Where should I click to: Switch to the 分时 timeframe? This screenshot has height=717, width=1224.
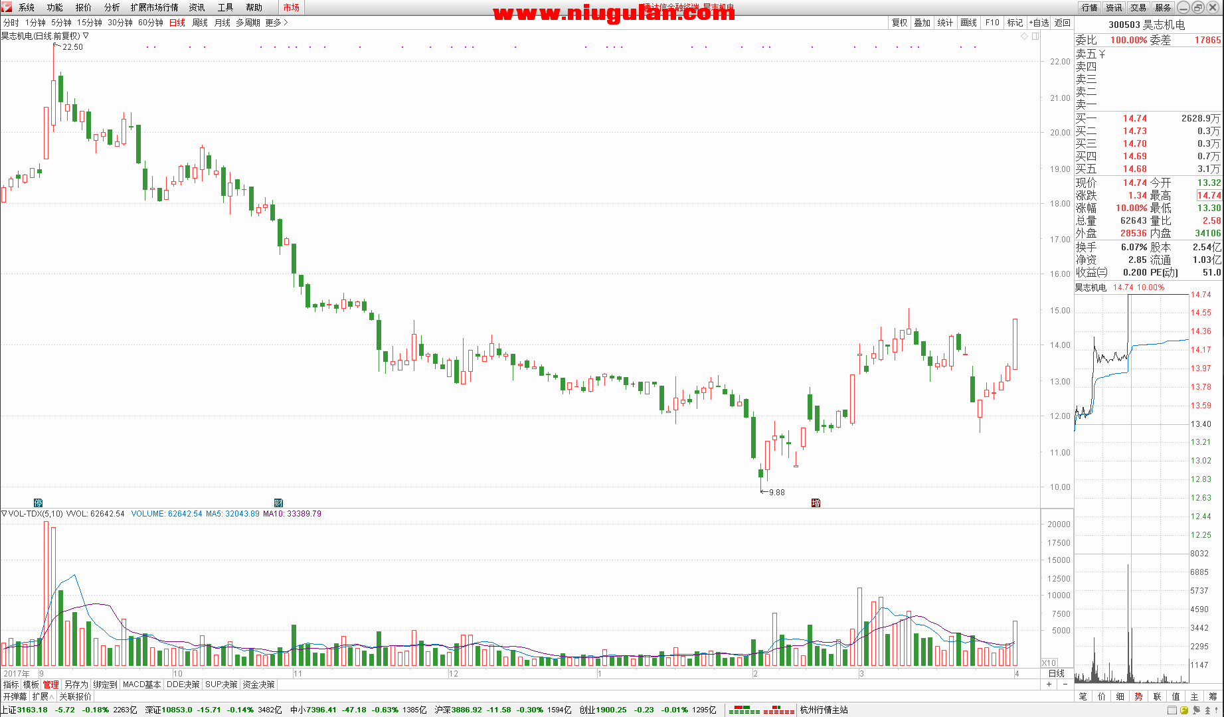pyautogui.click(x=11, y=23)
